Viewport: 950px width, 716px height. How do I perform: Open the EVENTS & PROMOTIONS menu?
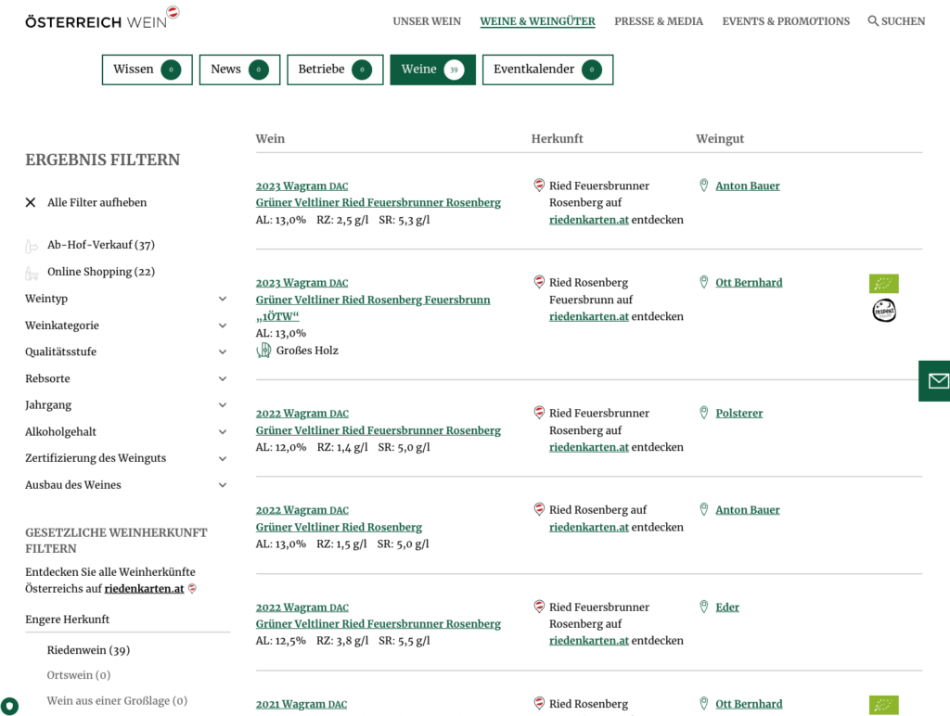click(x=786, y=21)
